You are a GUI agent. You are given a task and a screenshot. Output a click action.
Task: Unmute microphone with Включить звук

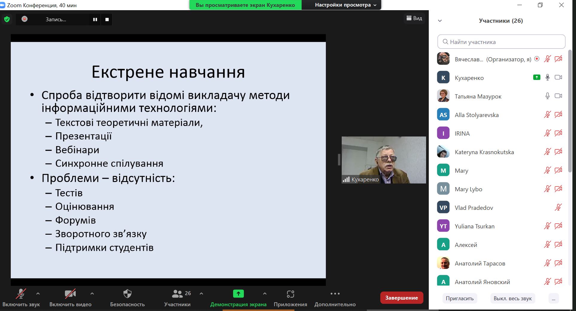(21, 298)
